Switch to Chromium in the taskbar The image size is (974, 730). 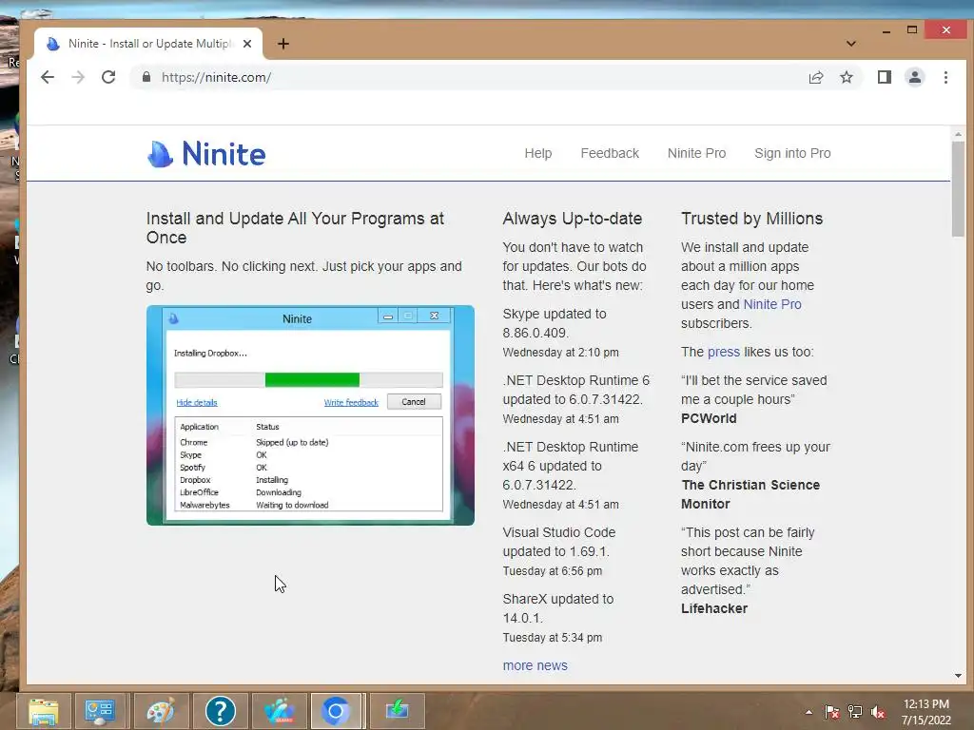pos(336,711)
